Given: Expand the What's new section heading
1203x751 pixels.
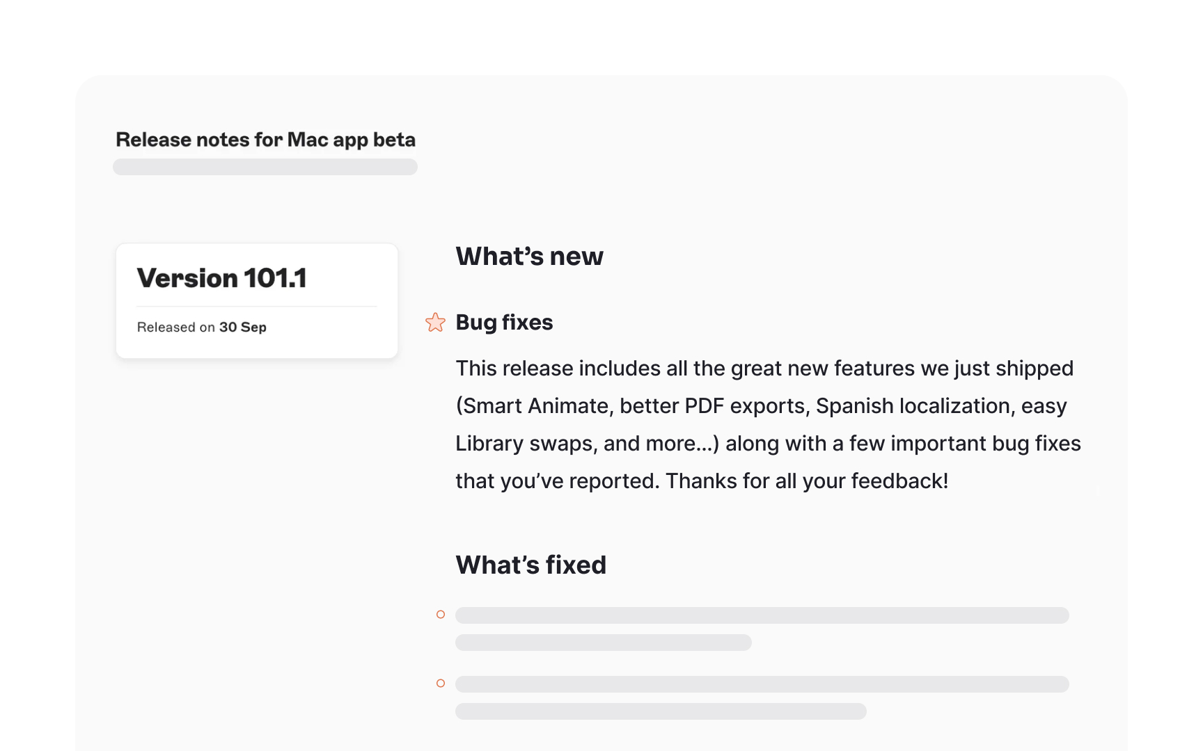Looking at the screenshot, I should [x=529, y=256].
